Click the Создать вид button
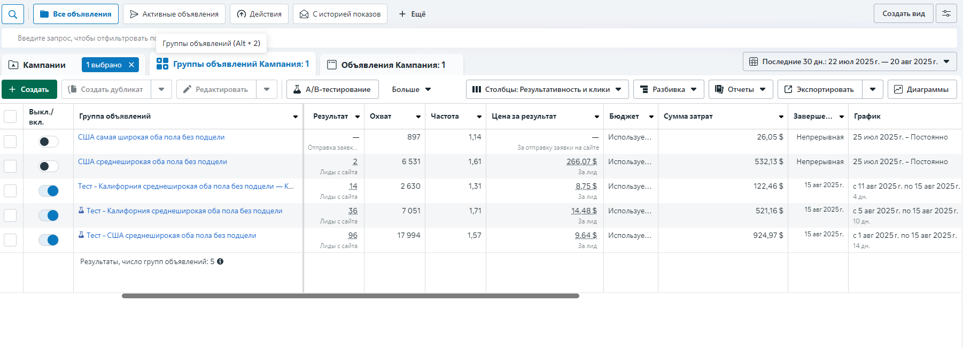The image size is (963, 348). click(903, 14)
